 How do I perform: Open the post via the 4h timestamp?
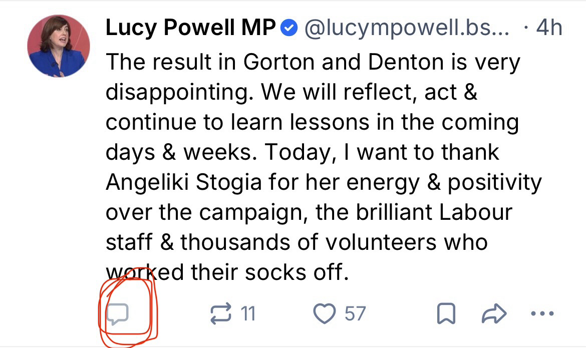point(548,29)
